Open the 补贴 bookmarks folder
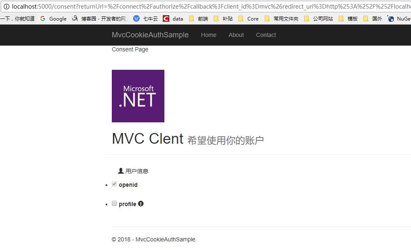 tap(223, 18)
